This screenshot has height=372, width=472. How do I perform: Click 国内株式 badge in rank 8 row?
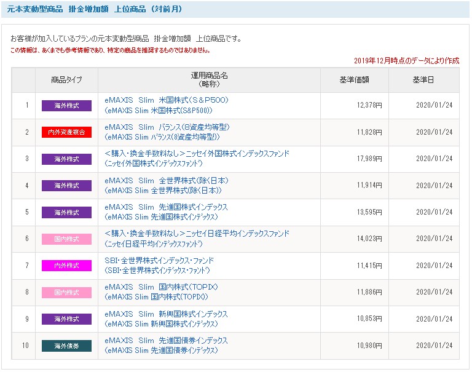tap(66, 293)
